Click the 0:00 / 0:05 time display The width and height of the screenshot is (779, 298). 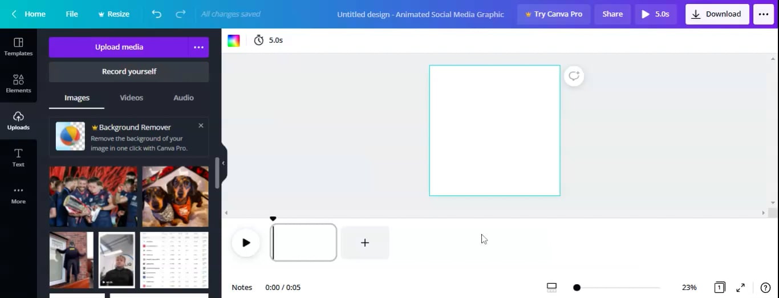(283, 288)
